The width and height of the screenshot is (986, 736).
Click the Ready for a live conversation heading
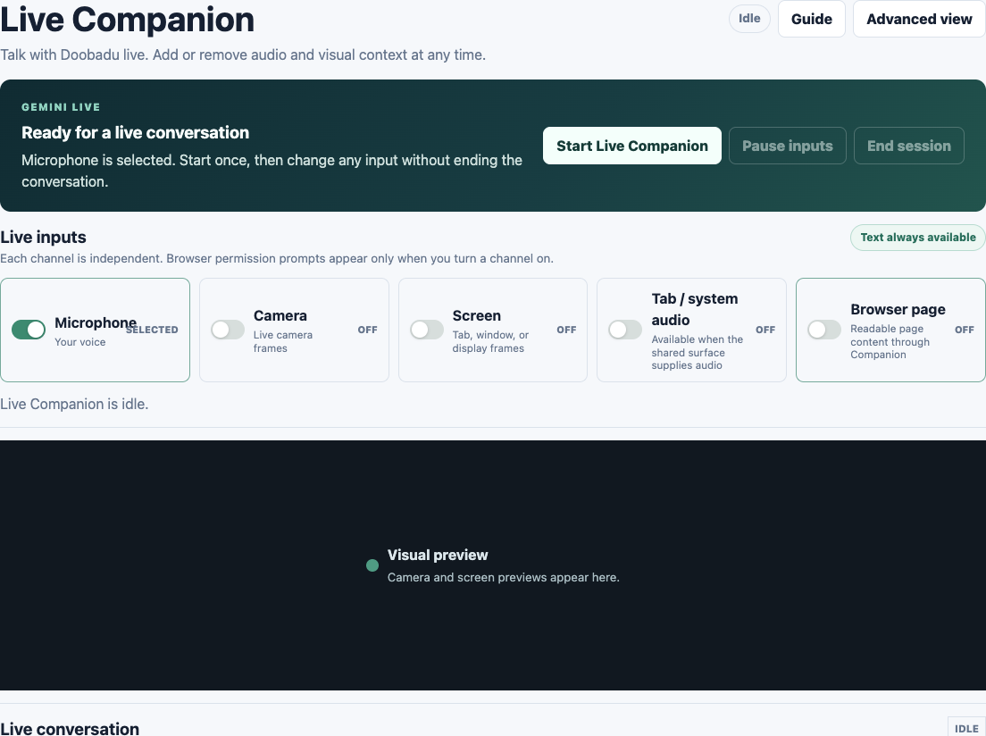(135, 133)
